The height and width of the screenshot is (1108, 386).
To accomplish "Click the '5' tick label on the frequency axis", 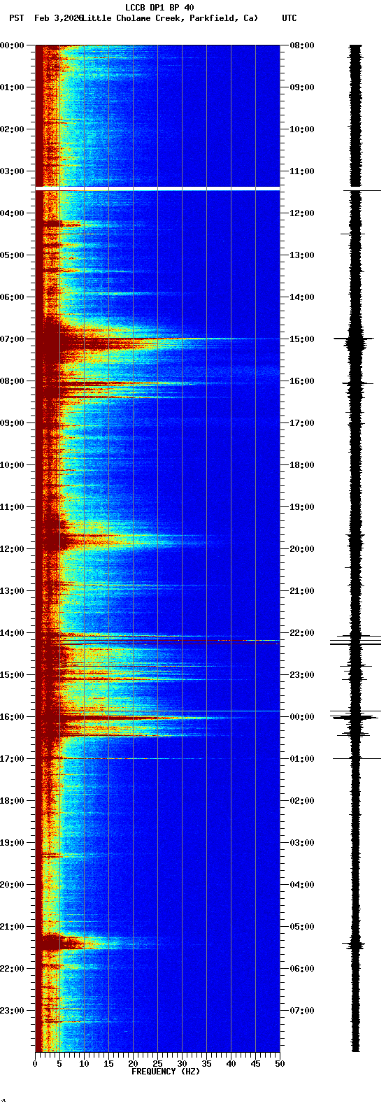I will click(59, 1064).
